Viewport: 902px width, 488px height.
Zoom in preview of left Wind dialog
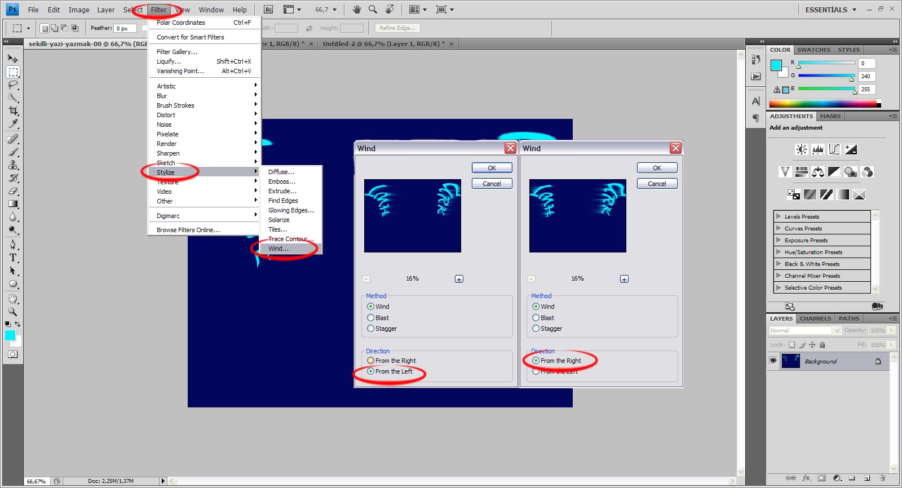click(x=459, y=279)
